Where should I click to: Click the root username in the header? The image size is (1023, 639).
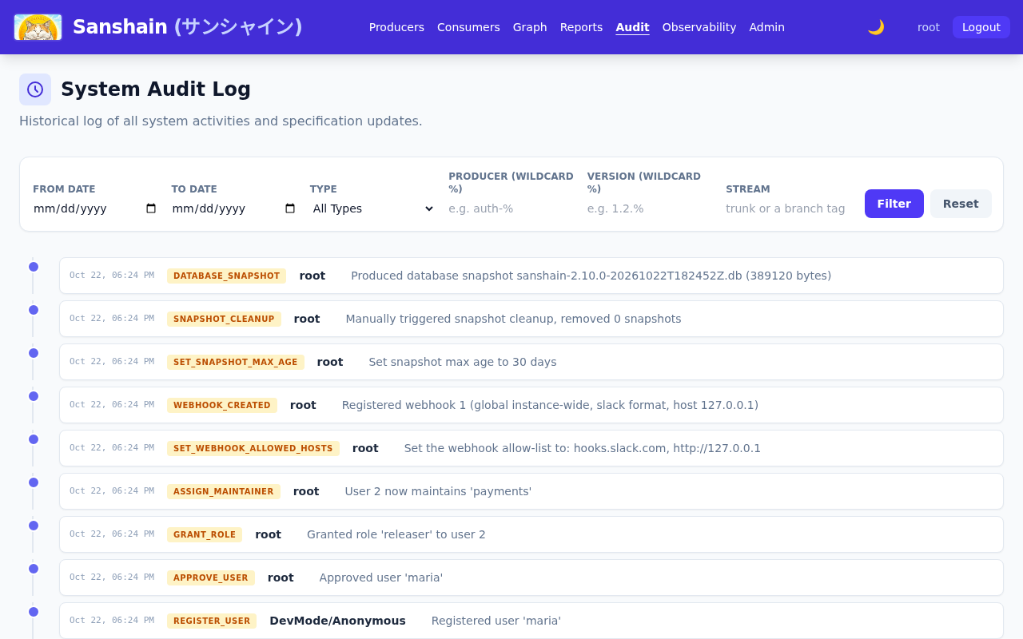[x=929, y=27]
